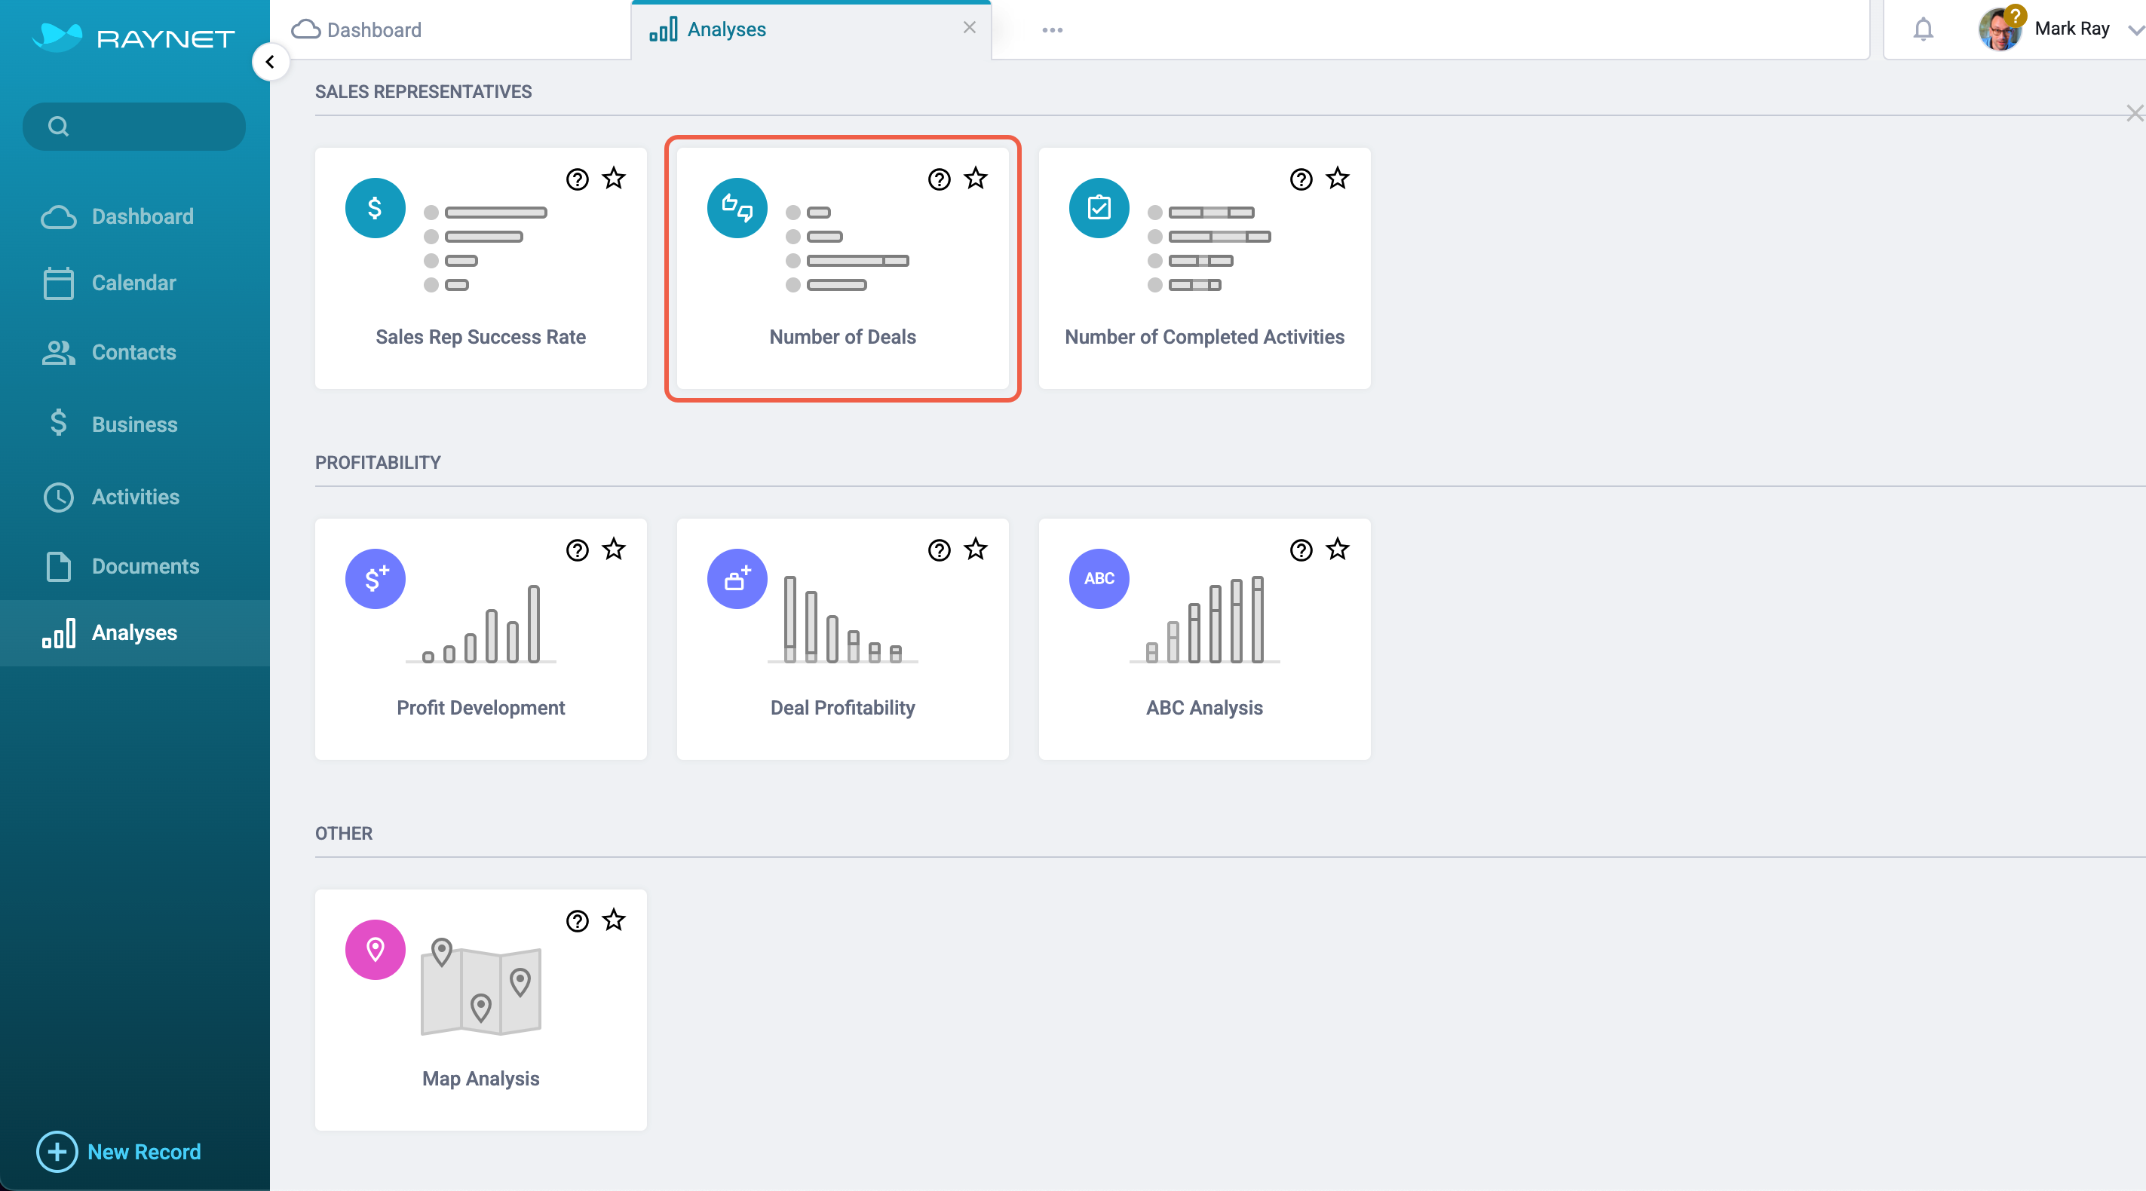Open help for Number of Completed Activities
Screen dimensions: 2146x1191
(x=1301, y=179)
